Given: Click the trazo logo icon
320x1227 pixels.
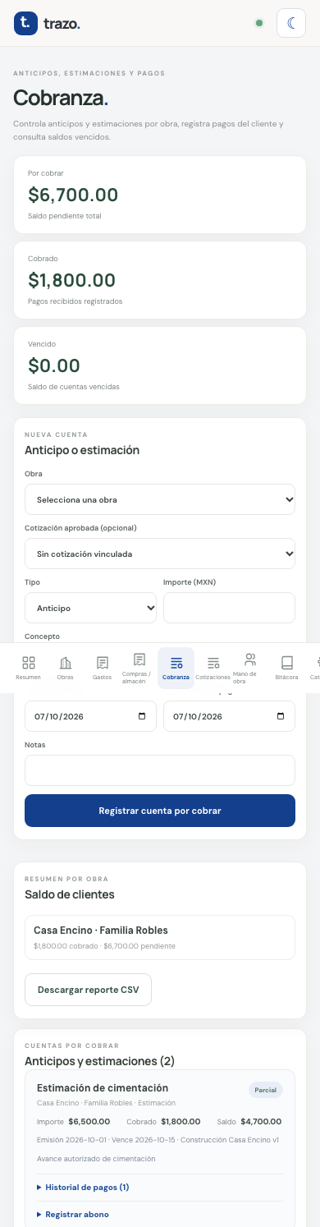Looking at the screenshot, I should pyautogui.click(x=25, y=23).
